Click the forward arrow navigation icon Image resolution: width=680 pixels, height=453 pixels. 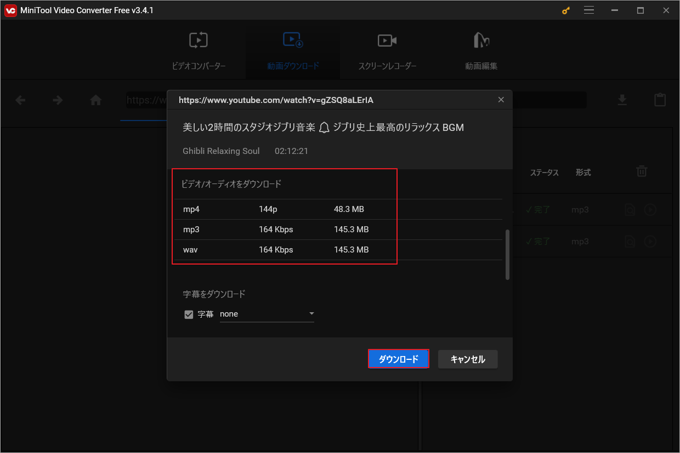pos(58,100)
